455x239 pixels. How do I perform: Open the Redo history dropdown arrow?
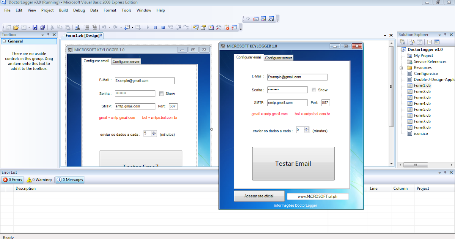pyautogui.click(x=121, y=27)
